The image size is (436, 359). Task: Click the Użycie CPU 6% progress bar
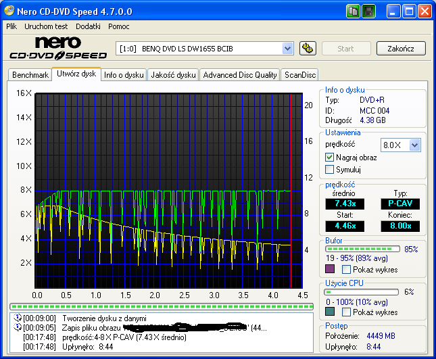pyautogui.click(x=362, y=292)
